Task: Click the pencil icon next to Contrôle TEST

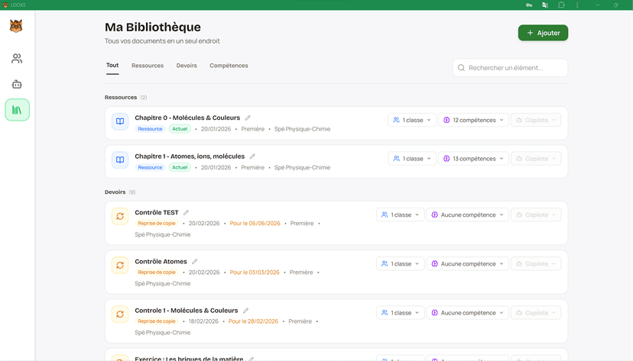Action: [x=187, y=213]
